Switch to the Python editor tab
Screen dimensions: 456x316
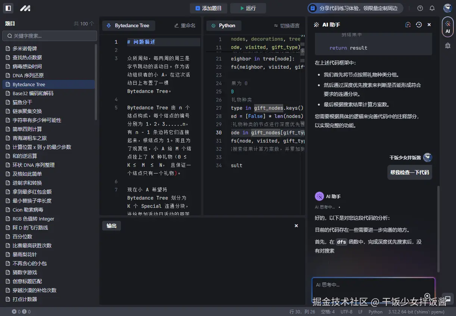tap(224, 26)
